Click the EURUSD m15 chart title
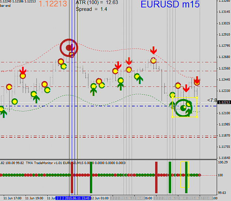The width and height of the screenshot is (231, 201). tap(170, 4)
